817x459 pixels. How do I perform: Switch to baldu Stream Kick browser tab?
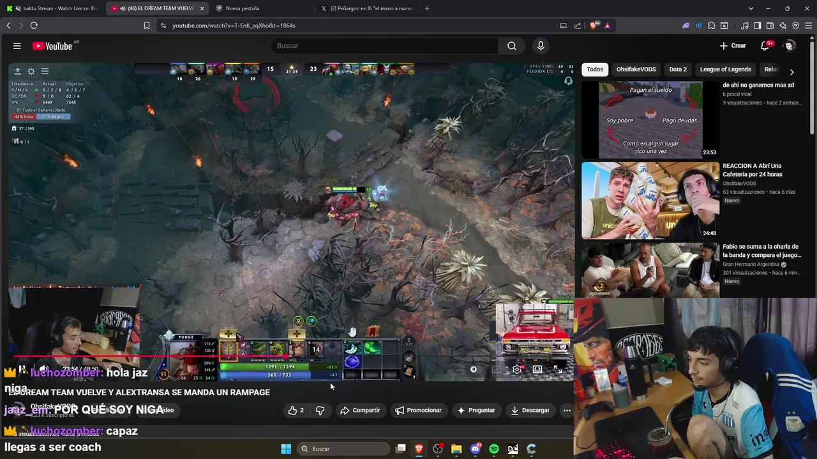click(x=52, y=8)
